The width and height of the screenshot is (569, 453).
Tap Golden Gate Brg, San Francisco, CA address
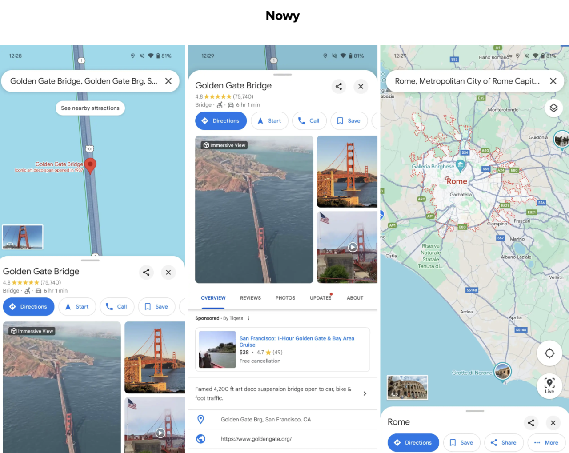[266, 419]
